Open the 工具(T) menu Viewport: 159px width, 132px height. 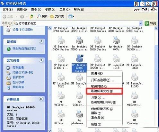click(65, 10)
